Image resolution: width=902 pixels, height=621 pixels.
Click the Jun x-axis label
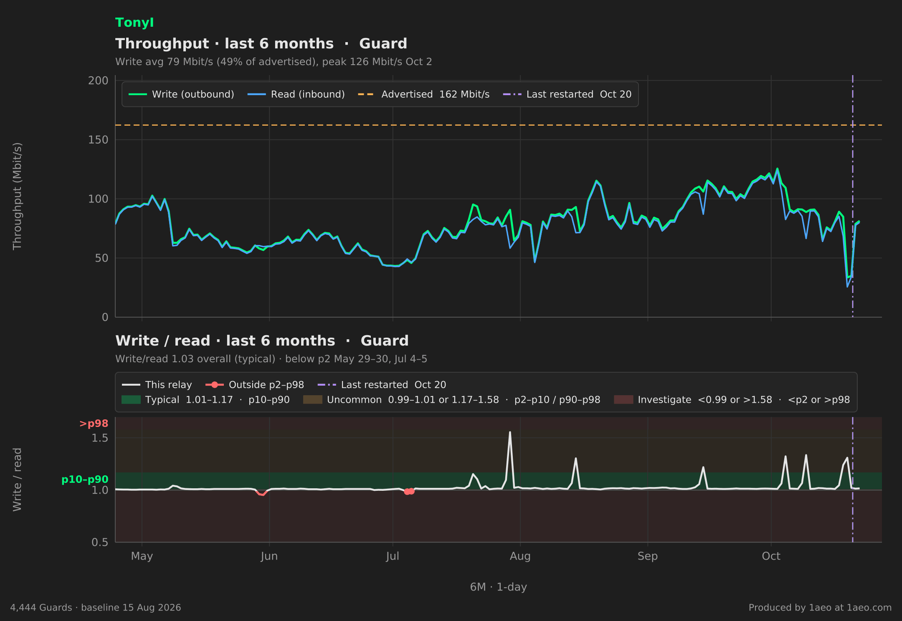[269, 556]
